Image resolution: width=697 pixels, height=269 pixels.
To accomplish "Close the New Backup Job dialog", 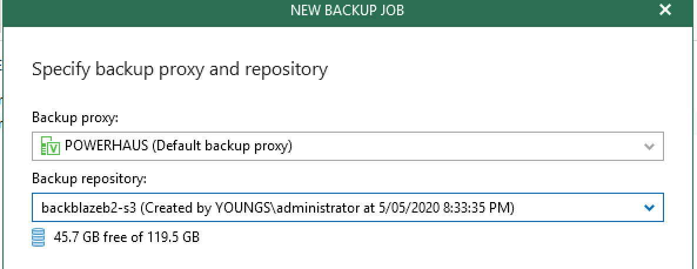I will tap(665, 10).
